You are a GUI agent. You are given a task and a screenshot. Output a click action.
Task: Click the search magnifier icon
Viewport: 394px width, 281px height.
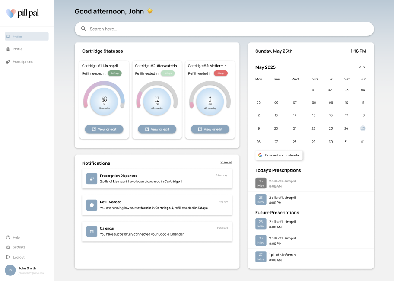tap(83, 29)
